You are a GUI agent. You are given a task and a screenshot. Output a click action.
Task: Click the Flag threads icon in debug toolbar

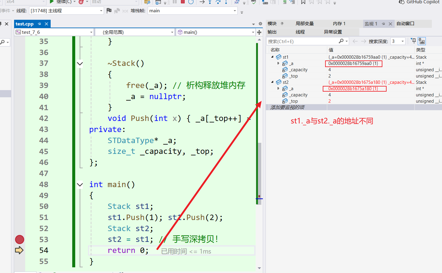click(x=109, y=11)
